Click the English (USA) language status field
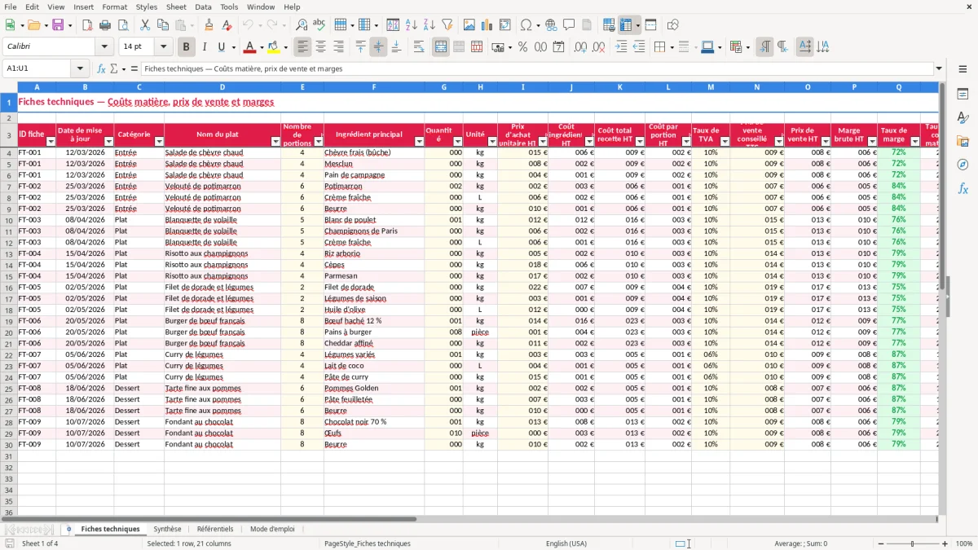Screen dimensions: 978x550 pos(566,543)
